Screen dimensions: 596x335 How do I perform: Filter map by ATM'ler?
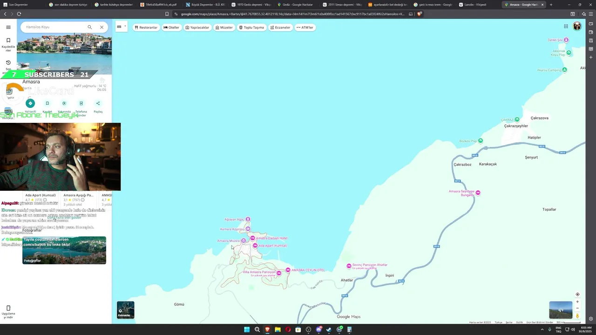(x=305, y=27)
